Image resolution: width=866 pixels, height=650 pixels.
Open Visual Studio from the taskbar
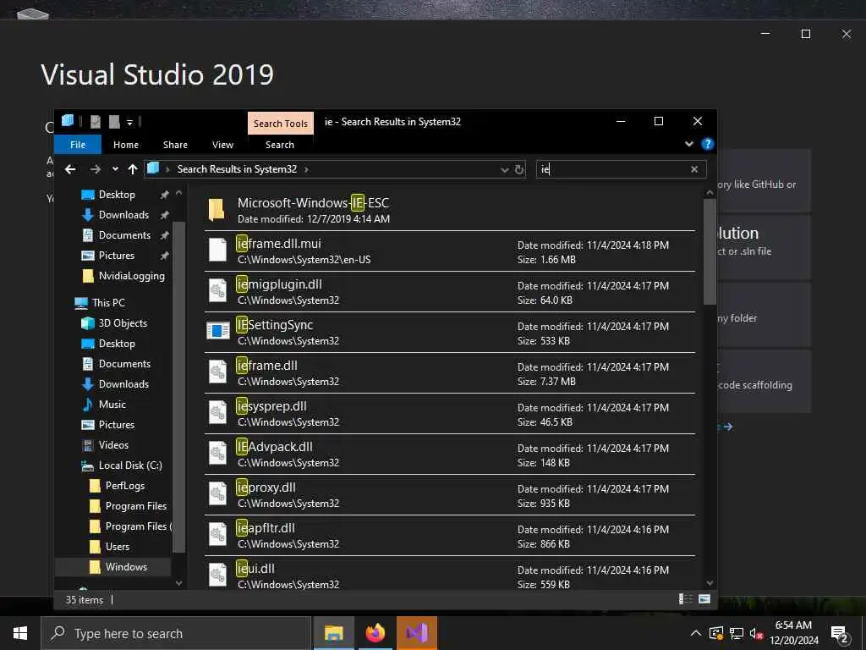point(417,633)
